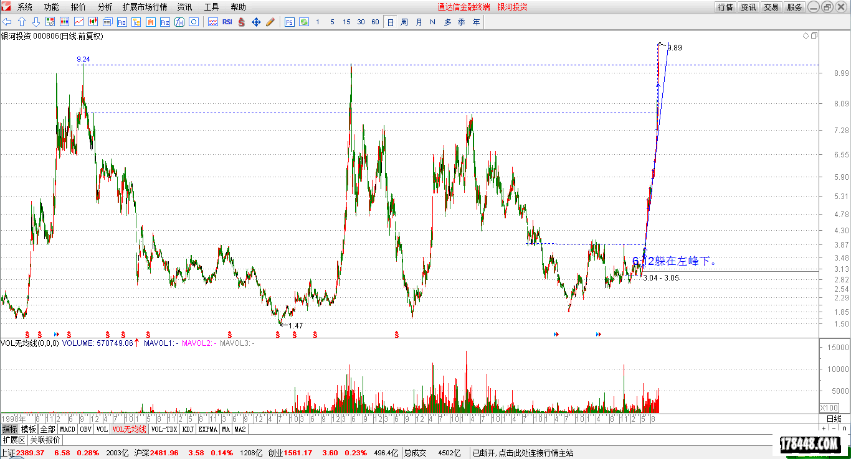Click the F12 trading icon
851x459 pixels.
pos(164,22)
